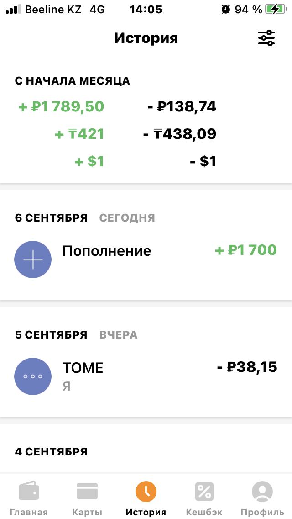Tap the С НАЧАЛА МЕСЯЦА summary header
Viewport: 292px width, 519px height.
(73, 81)
